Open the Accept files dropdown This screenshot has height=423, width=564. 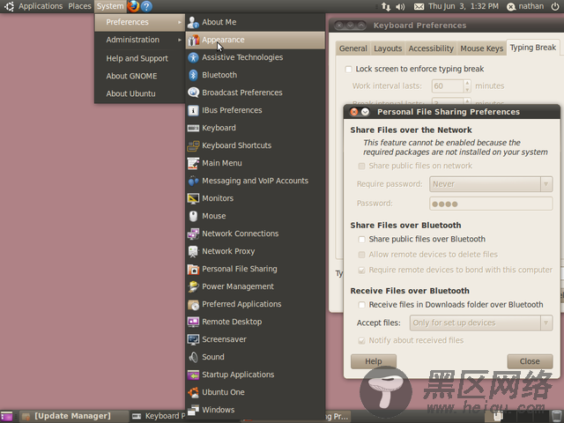tap(481, 323)
